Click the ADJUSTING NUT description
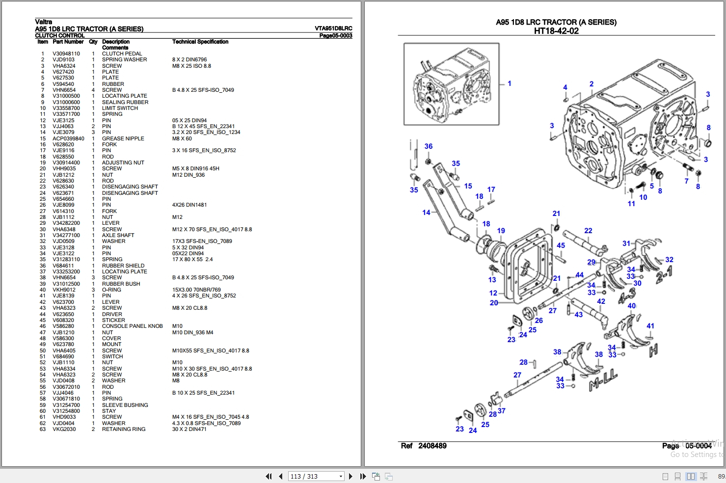Screen dimensions: 726x483 coord(123,162)
